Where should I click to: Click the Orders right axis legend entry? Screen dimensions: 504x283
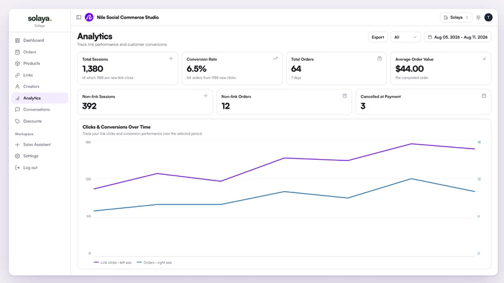click(x=154, y=262)
